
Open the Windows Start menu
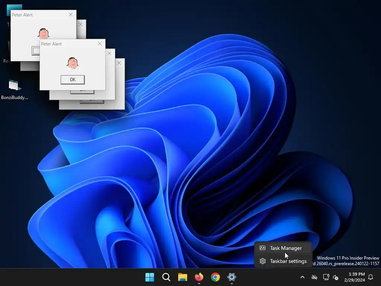[150, 277]
